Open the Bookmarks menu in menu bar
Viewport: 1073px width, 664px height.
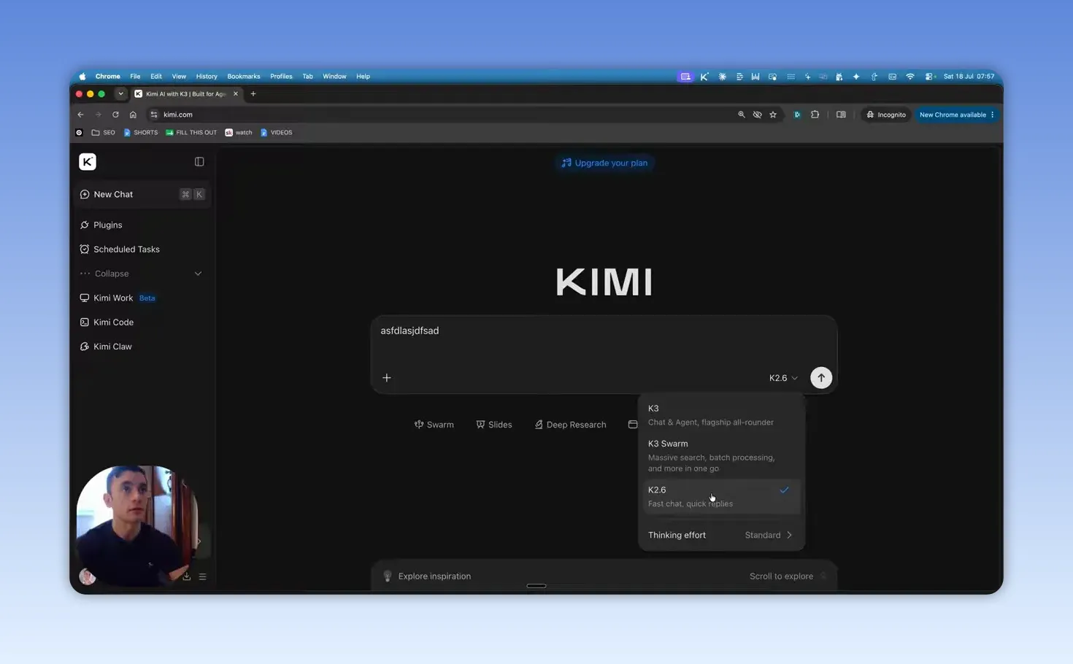click(244, 76)
